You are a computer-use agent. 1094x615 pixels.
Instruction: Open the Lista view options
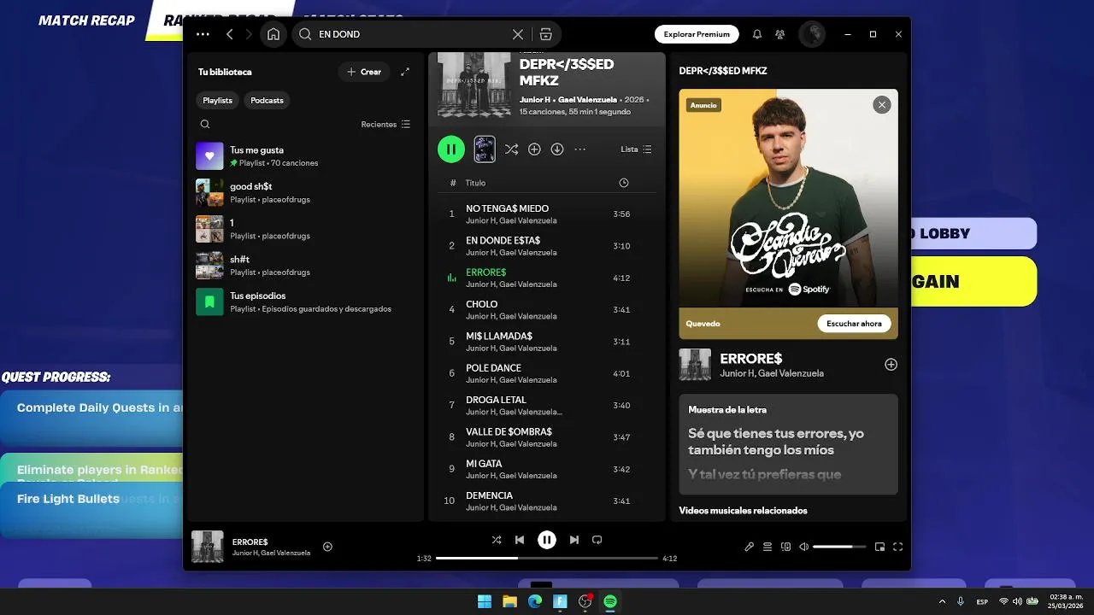pos(636,149)
